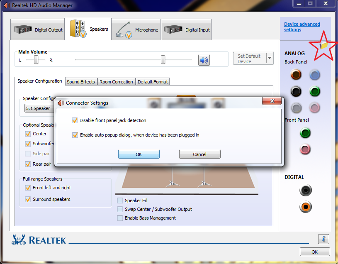
Task: Disable front panel jack detection
Action: coord(75,120)
